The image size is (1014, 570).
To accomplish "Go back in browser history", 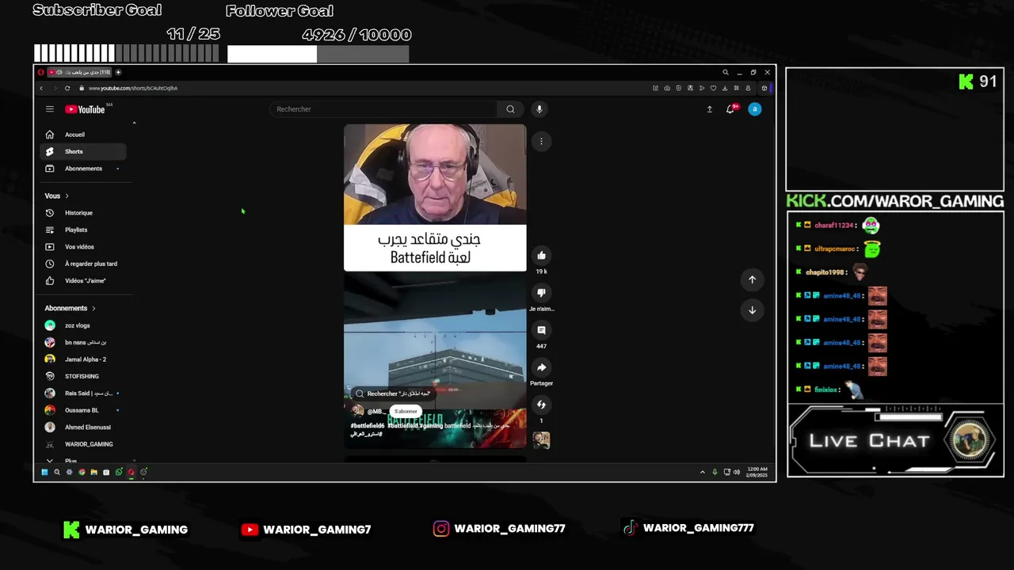I will (41, 88).
